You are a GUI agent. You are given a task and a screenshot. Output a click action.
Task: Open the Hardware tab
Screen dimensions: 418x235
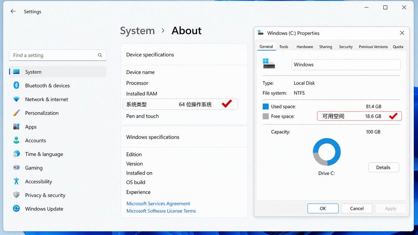305,47
